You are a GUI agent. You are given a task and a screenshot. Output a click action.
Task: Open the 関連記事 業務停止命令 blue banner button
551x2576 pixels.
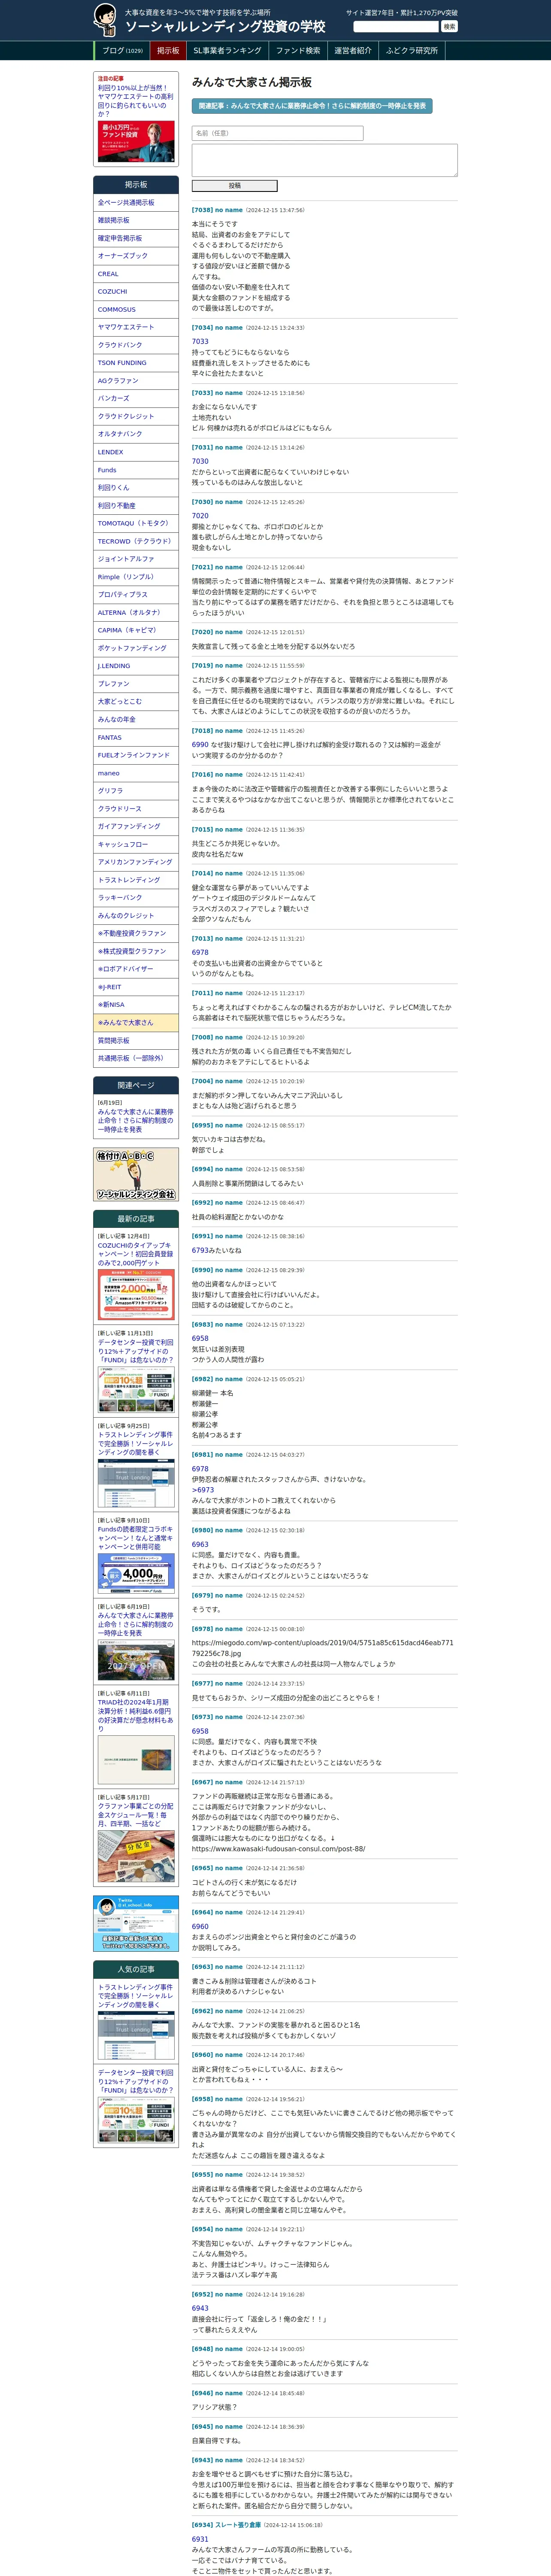coord(312,105)
